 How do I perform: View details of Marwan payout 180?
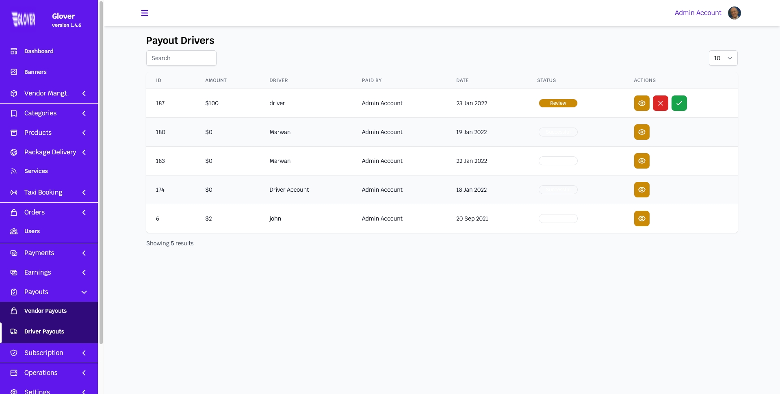click(641, 132)
